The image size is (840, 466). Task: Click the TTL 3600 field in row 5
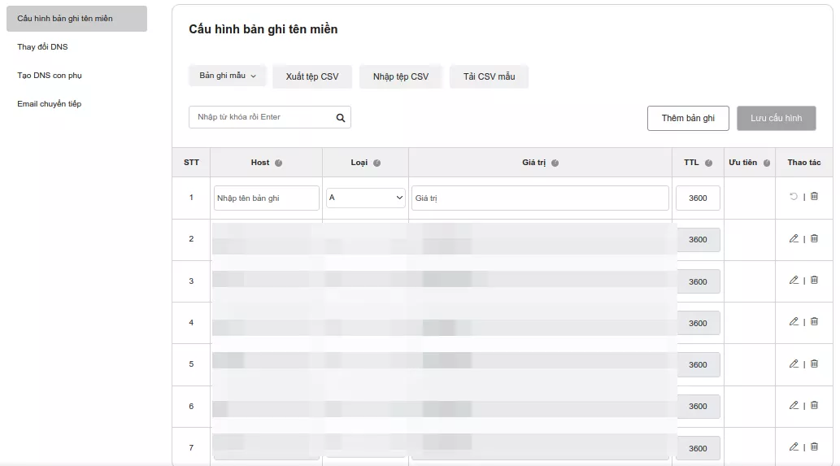[698, 365]
